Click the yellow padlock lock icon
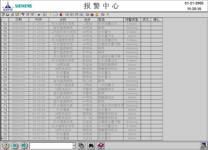The height and width of the screenshot is (150, 208). point(97,14)
